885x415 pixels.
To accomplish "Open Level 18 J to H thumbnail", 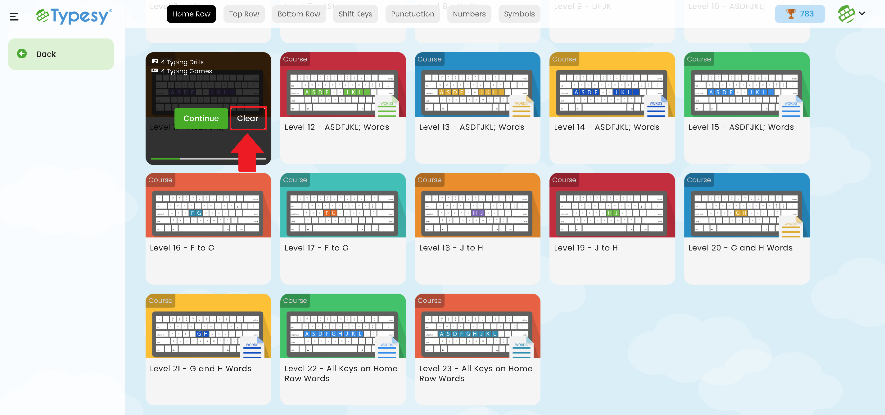I will coord(477,205).
